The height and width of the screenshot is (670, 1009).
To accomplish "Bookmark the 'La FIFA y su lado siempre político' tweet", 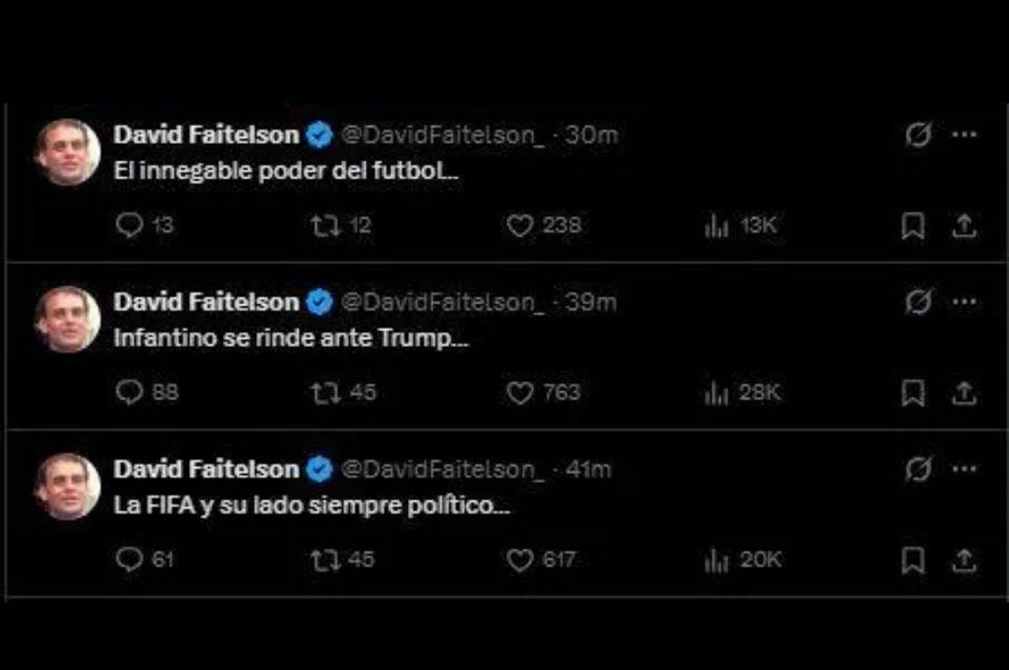I will (913, 557).
